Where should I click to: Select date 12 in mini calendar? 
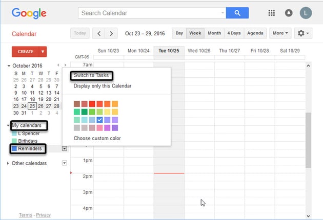point(41,93)
